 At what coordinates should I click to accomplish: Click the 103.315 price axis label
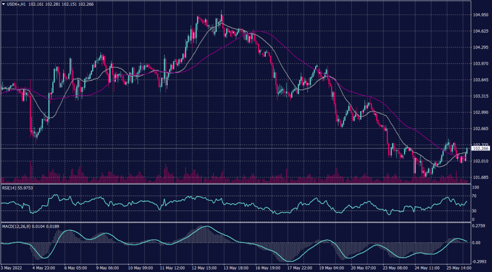[x=480, y=96]
